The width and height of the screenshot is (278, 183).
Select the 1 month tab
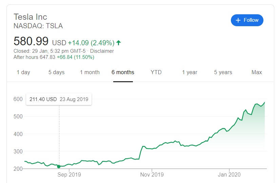90,72
